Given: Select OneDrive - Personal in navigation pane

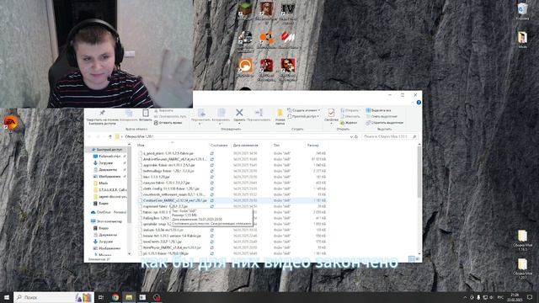Looking at the screenshot, I should (109, 212).
